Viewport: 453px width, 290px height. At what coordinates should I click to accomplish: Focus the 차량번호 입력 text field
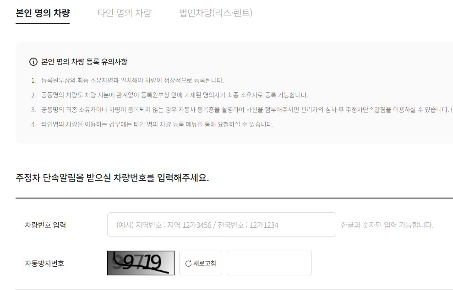(x=222, y=225)
